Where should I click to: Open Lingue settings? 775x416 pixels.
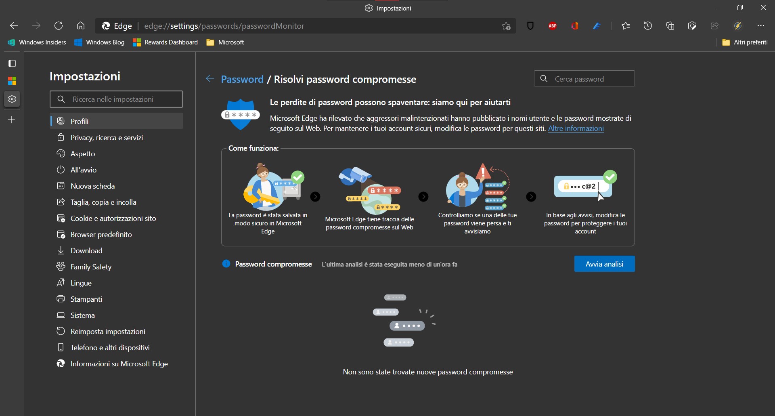(116, 283)
